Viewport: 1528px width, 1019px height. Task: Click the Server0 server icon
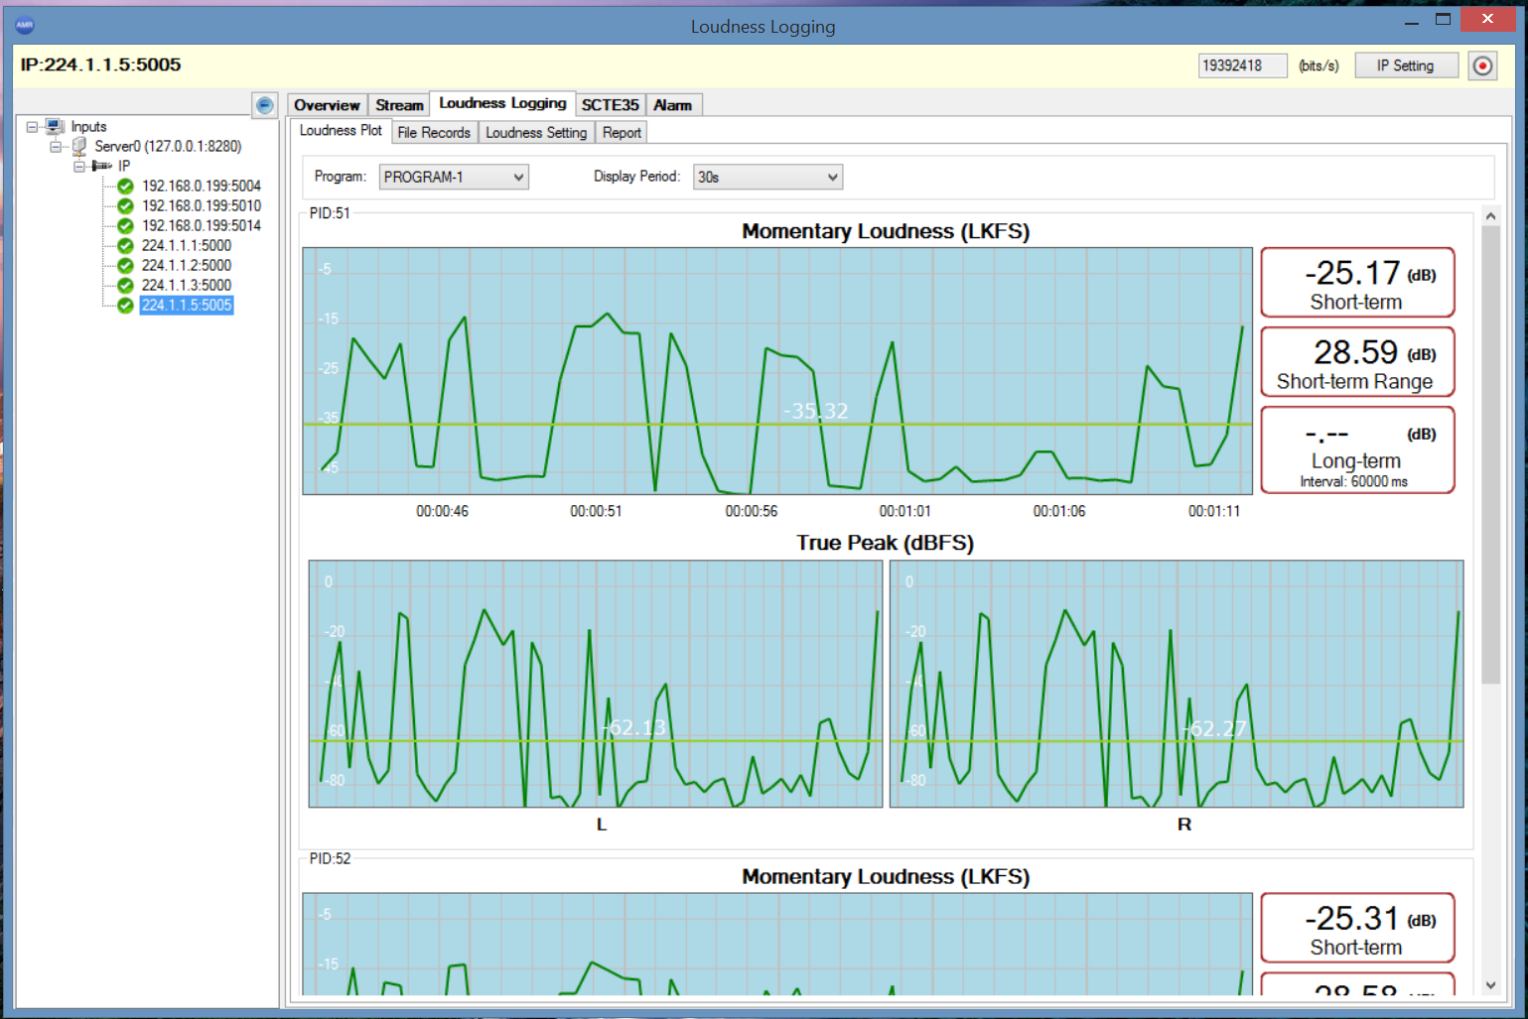[x=79, y=146]
